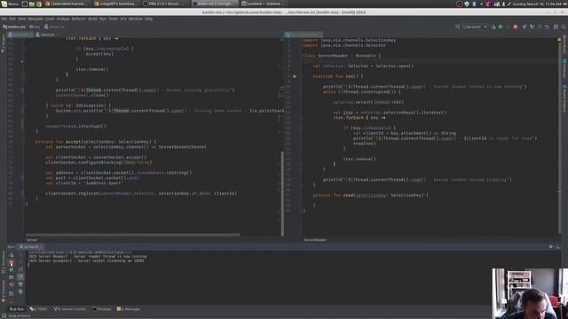The height and width of the screenshot is (319, 568).
Task: Select the ServerReader.kt tab in right editor
Action: pos(304,35)
